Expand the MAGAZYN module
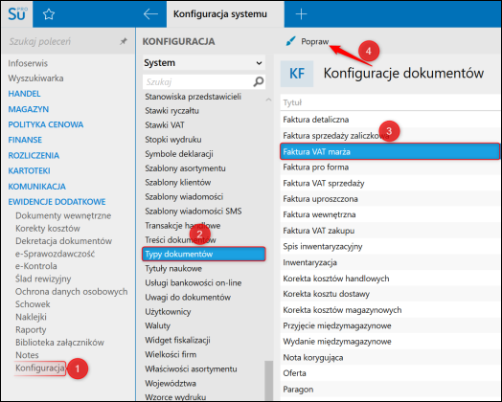The image size is (502, 402). click(x=29, y=109)
